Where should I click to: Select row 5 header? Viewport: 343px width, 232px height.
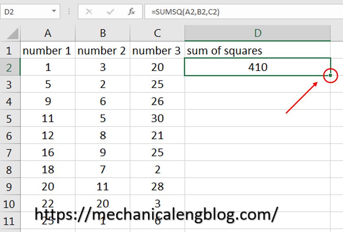[x=10, y=118]
